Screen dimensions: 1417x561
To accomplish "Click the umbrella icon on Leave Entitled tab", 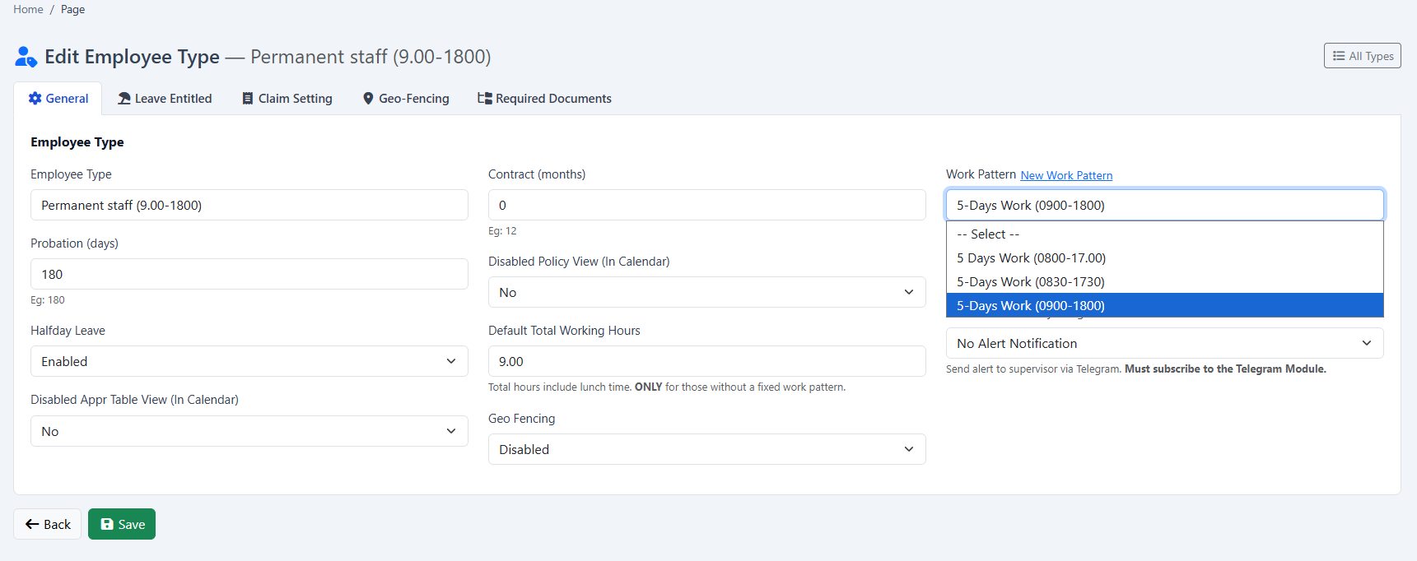I will pyautogui.click(x=124, y=99).
